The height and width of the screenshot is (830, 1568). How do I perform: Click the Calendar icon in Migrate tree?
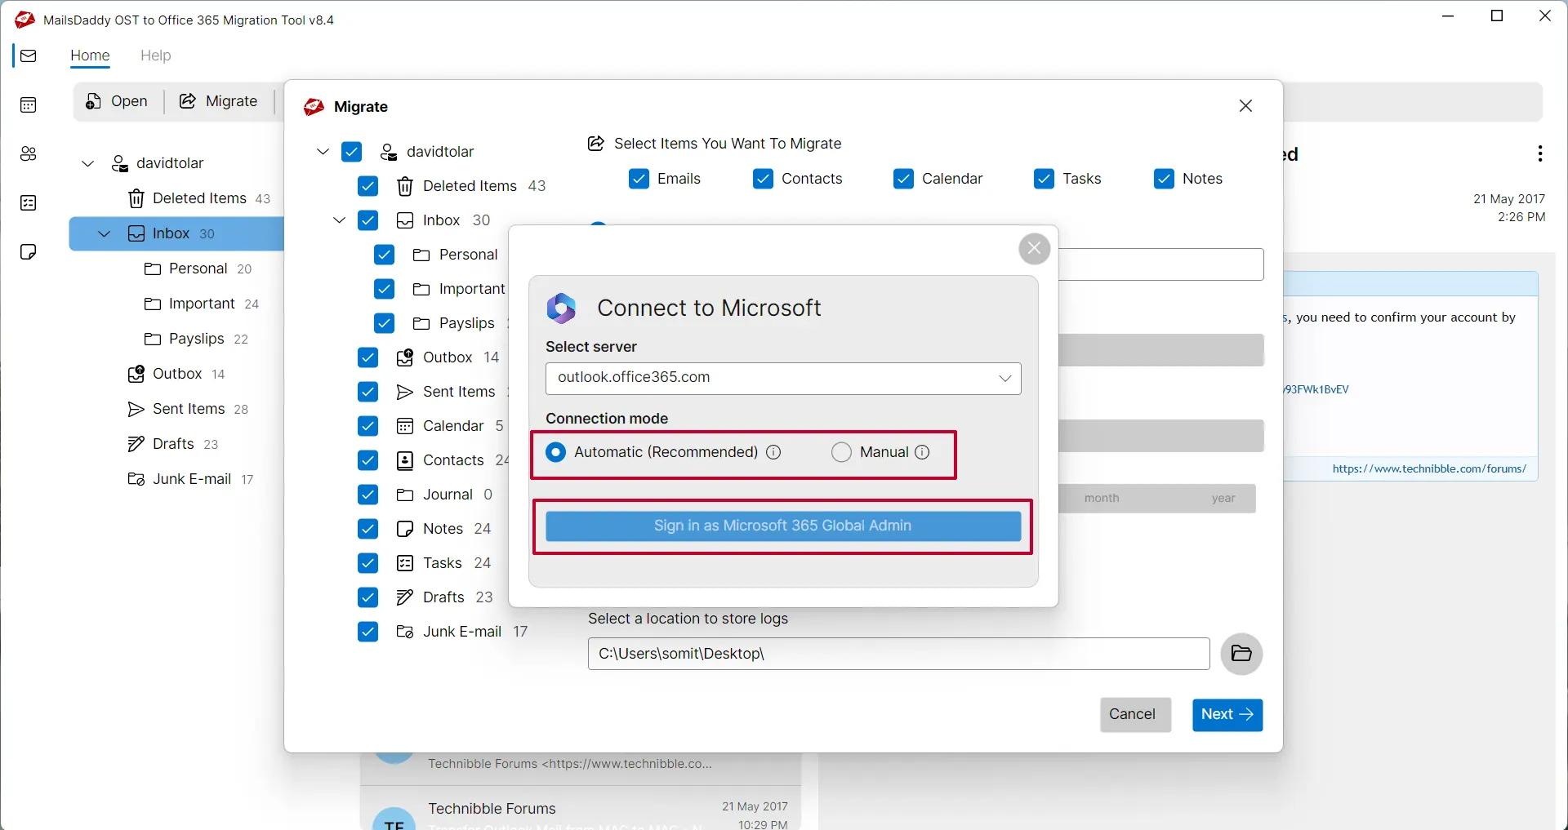pyautogui.click(x=404, y=426)
